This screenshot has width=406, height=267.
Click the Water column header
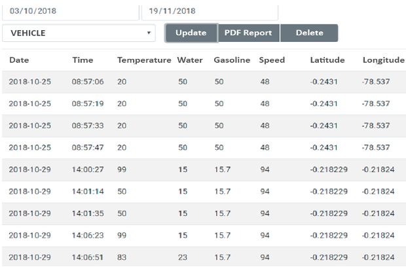pos(190,60)
